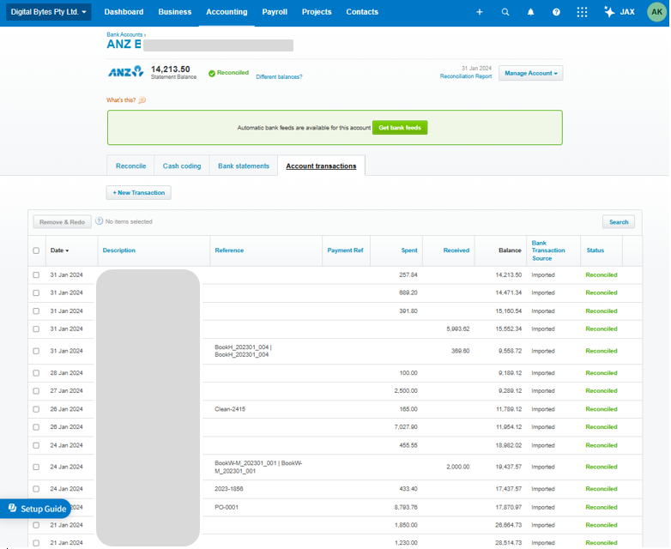Tick checkbox for row spending 391.80
This screenshot has height=549, width=671.
click(x=36, y=311)
